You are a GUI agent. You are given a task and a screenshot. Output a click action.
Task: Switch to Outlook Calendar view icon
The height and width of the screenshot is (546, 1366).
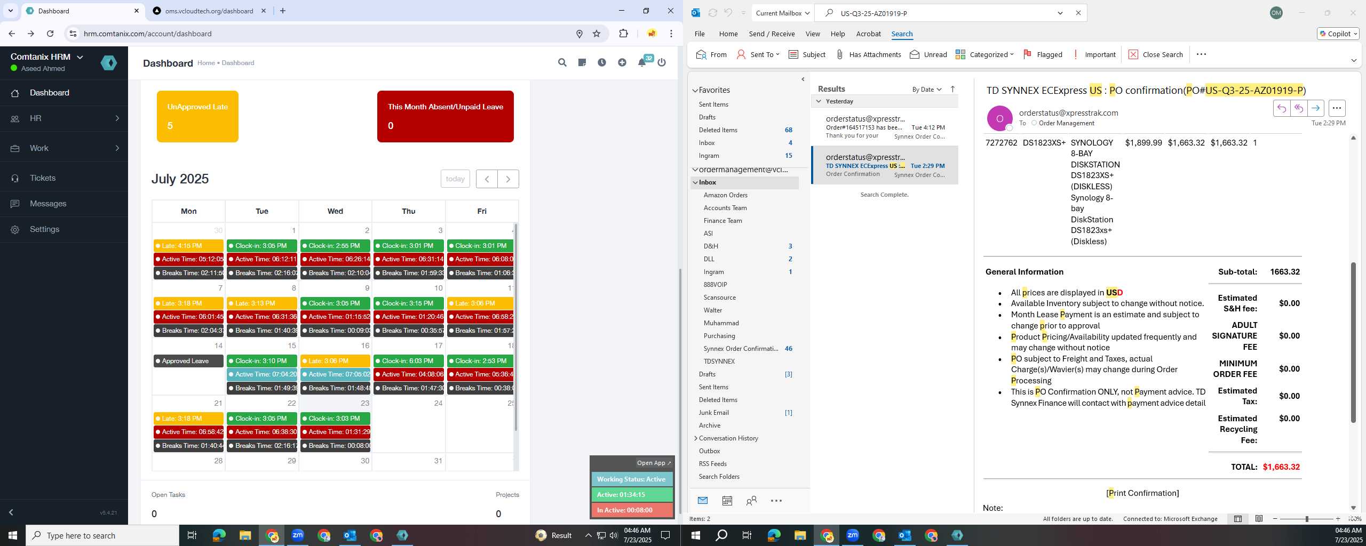(727, 501)
